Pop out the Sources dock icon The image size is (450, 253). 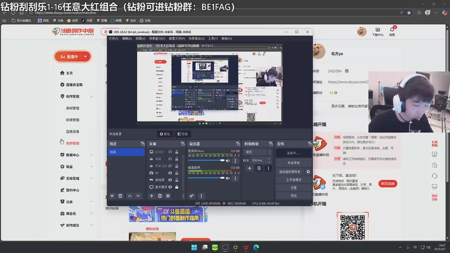pos(182,144)
